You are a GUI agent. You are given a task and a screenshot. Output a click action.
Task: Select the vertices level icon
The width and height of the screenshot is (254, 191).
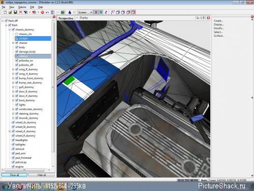(x=113, y=12)
